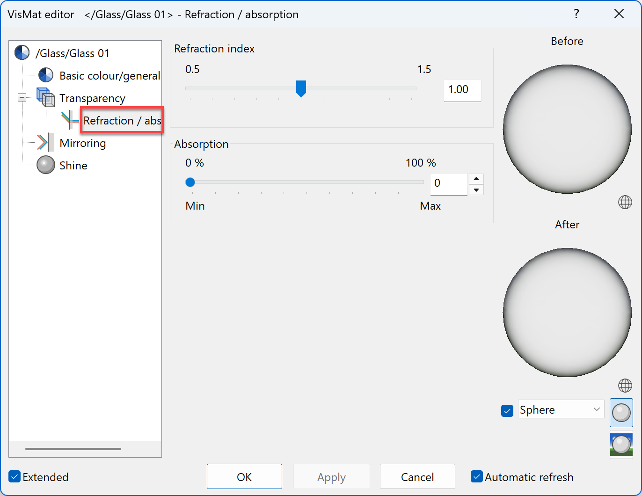Click the Mirroring arrow icon

[45, 143]
